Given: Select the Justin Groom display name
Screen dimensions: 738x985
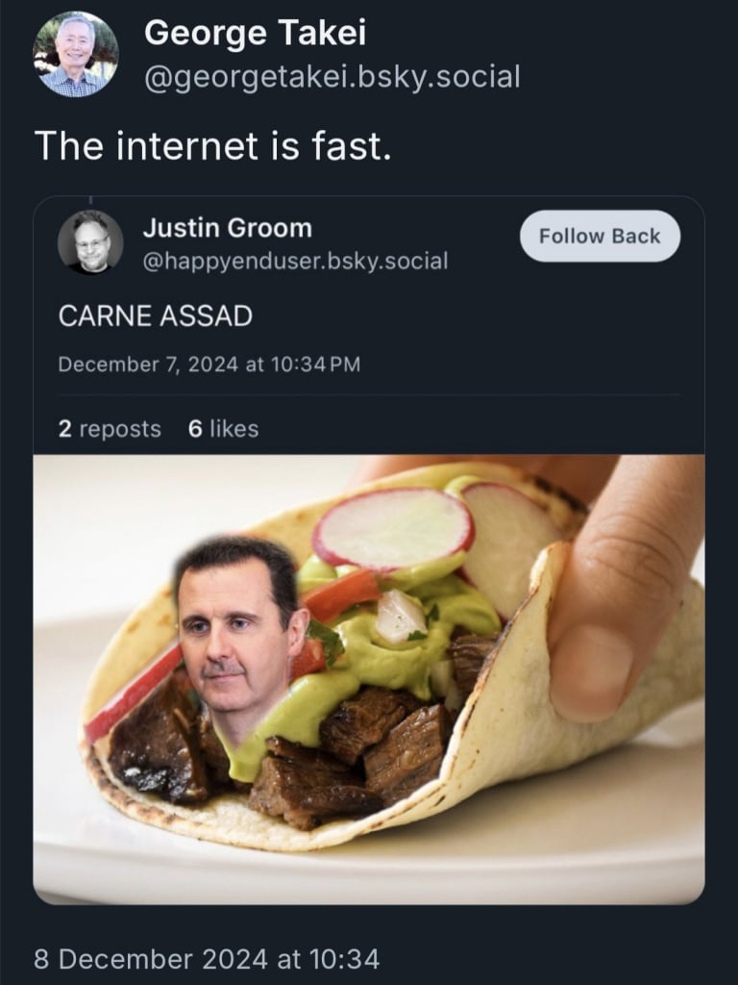Looking at the screenshot, I should (227, 228).
